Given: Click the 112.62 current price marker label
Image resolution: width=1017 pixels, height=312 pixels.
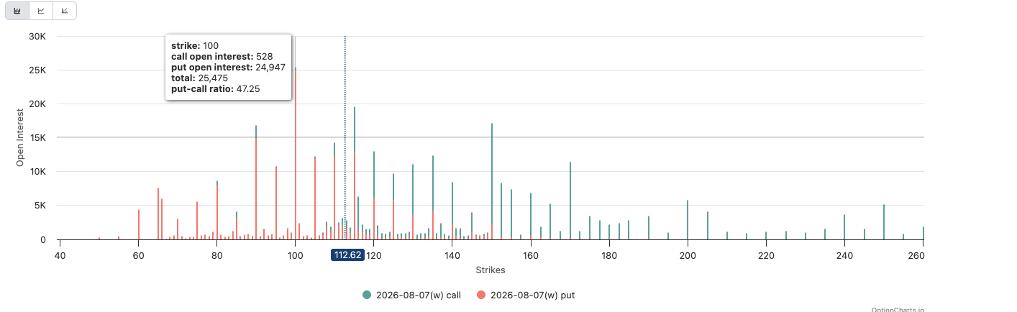Looking at the screenshot, I should pyautogui.click(x=347, y=254).
